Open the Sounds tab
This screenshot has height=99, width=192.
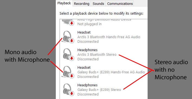pyautogui.click(x=98, y=4)
